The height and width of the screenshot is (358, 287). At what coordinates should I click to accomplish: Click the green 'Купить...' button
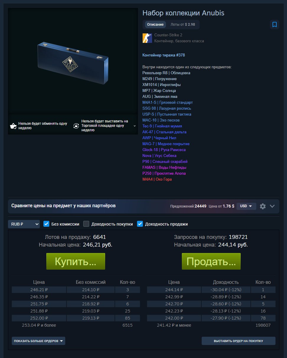pos(76,261)
